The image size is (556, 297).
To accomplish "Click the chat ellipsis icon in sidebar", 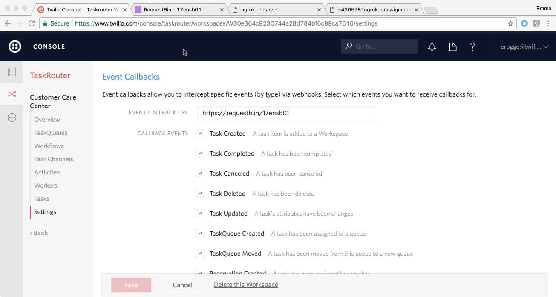I will pyautogui.click(x=12, y=117).
